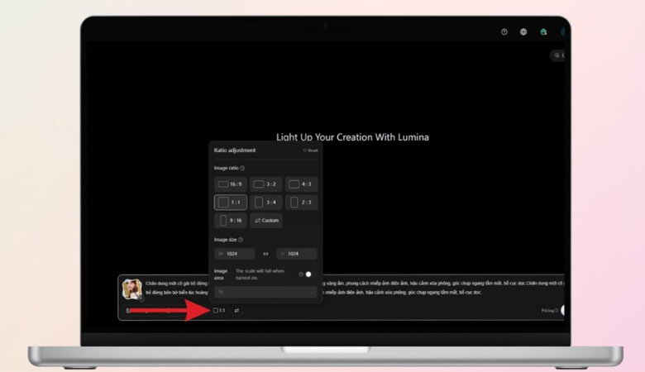Viewport: 645px width, 372px height.
Task: Click the image width field showing 1024
Action: pyautogui.click(x=235, y=254)
